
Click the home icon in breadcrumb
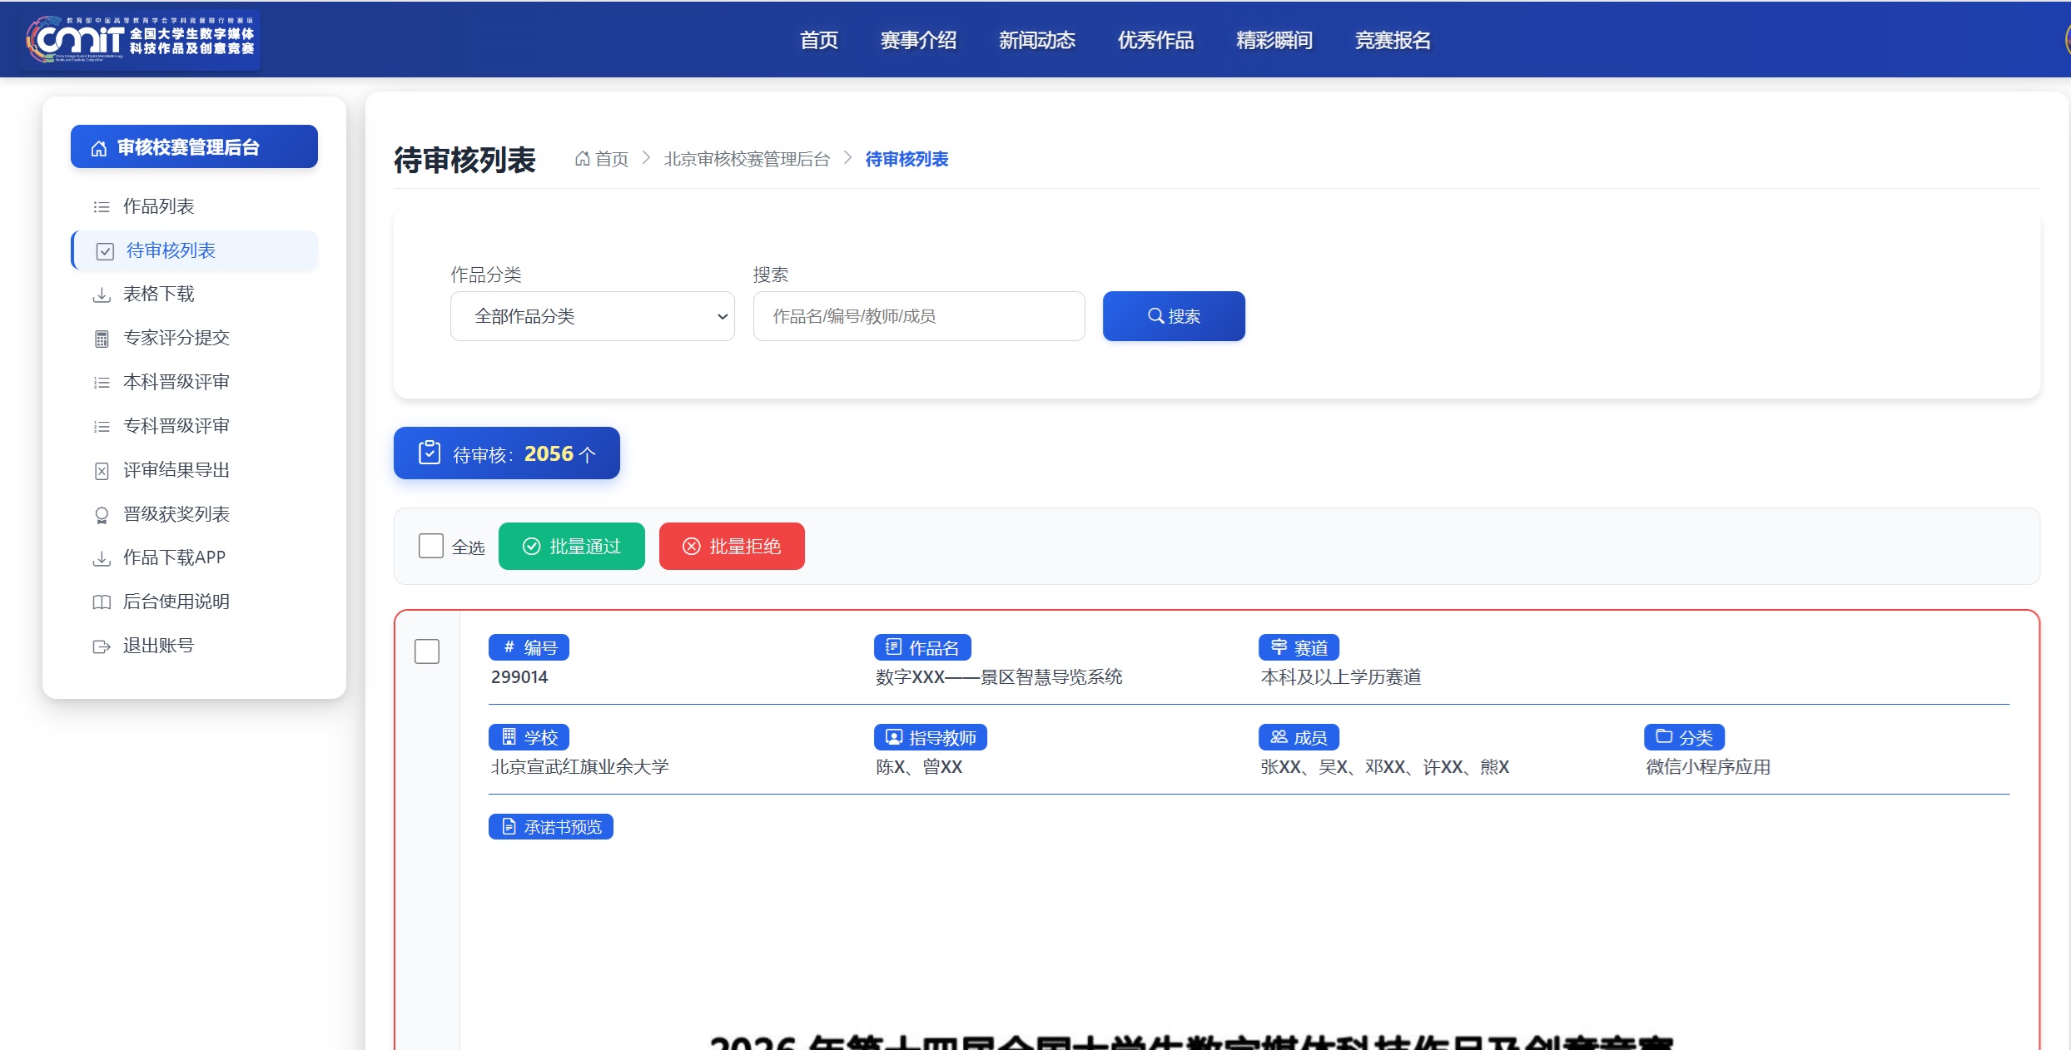point(583,158)
